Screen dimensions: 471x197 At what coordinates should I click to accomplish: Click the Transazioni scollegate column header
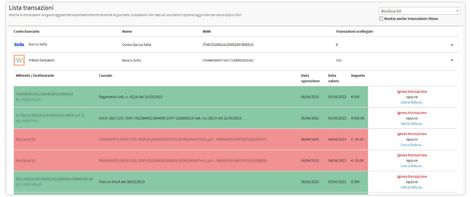click(x=355, y=32)
